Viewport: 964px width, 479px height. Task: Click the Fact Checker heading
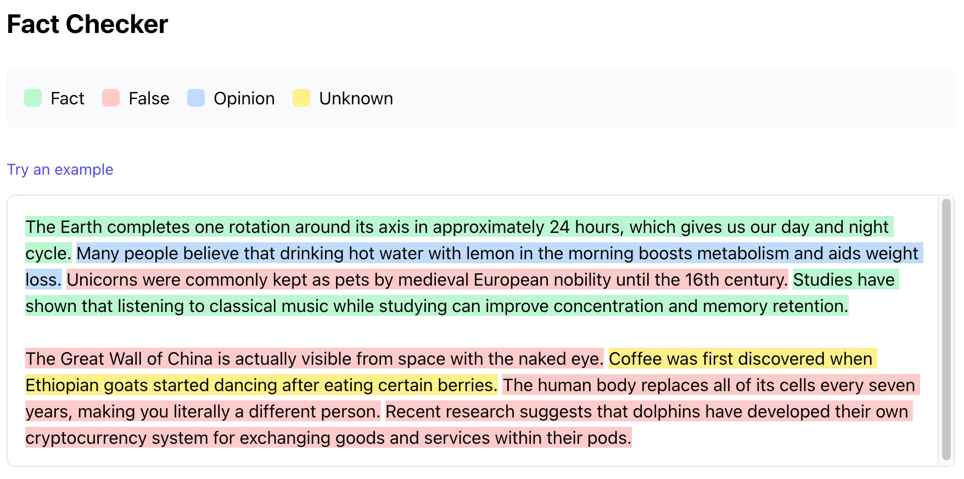click(88, 25)
